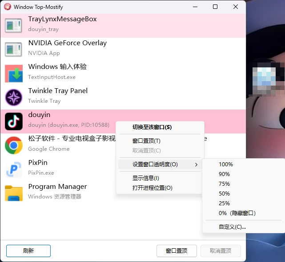285x262 pixels.
Task: Choose 切换至该窗口(S) from the context menu
Action: (160, 127)
